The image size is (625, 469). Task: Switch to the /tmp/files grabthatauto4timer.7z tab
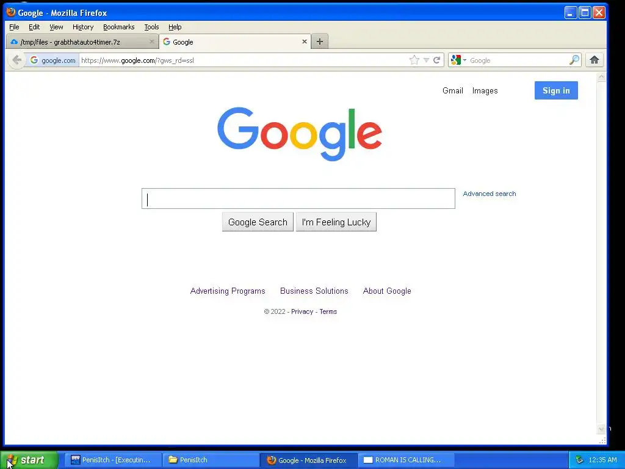coord(82,42)
